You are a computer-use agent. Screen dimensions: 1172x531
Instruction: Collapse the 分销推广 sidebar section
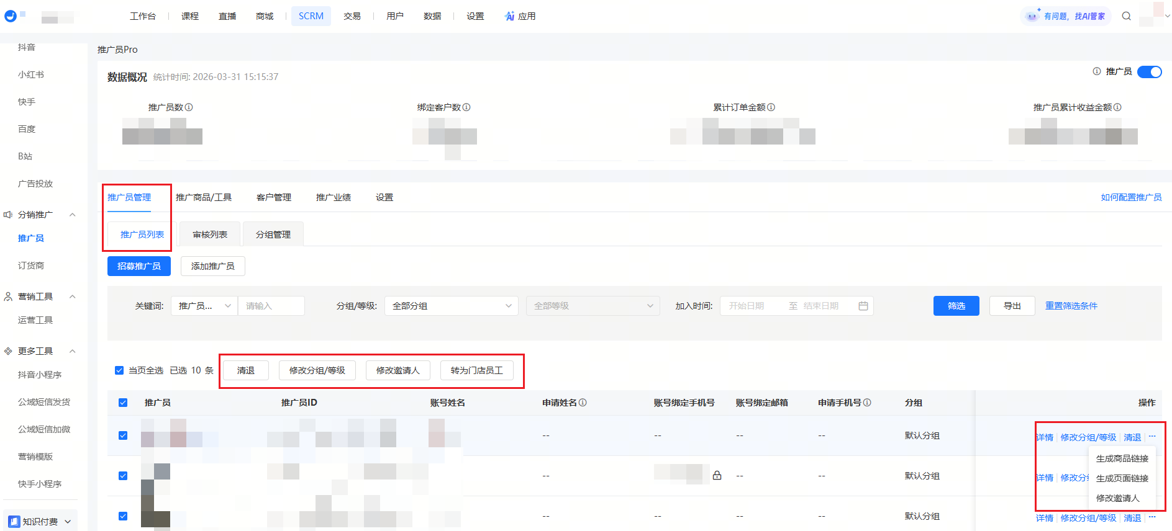pos(73,215)
